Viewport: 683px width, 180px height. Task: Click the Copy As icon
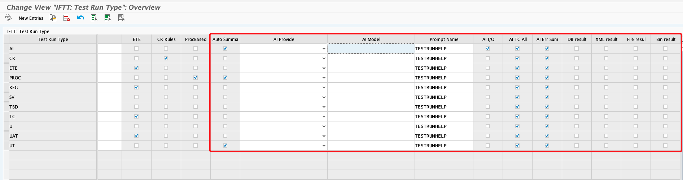(x=53, y=18)
